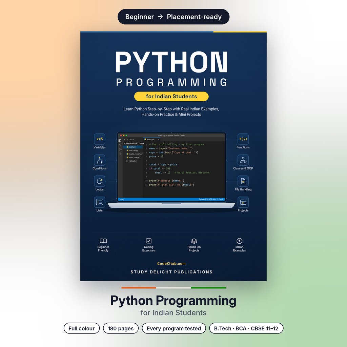Click the Loops circular arrow icon
347x347 pixels.
100,181
